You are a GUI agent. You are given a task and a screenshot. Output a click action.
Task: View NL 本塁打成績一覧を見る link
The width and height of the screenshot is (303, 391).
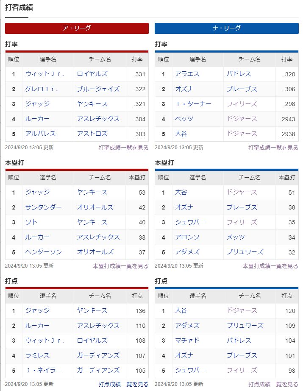[270, 266]
